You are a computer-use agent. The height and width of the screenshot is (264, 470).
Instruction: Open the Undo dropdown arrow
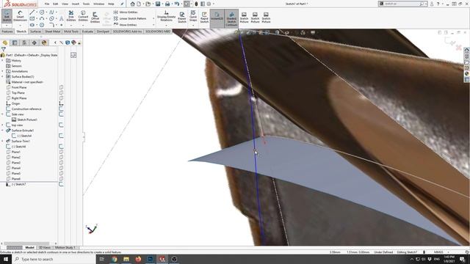pyautogui.click(x=181, y=4)
